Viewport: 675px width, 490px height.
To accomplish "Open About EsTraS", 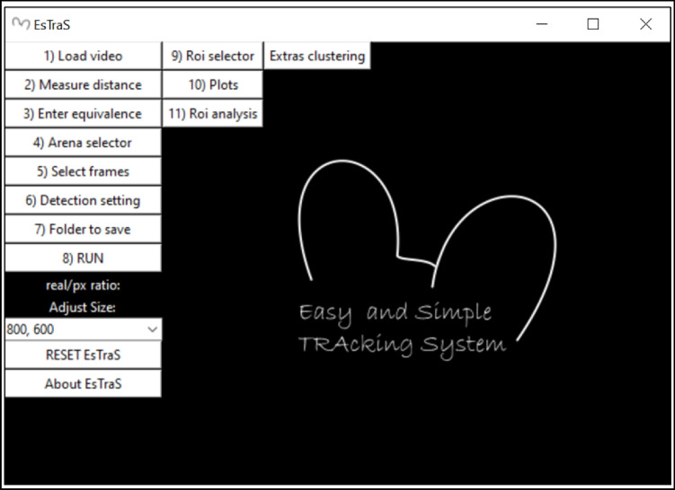I will click(83, 383).
